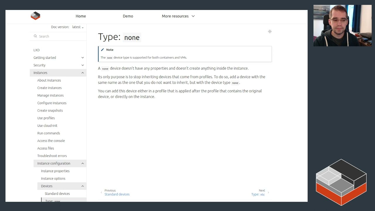Select Troubleshoot errors in the sidebar
This screenshot has height=211, width=375.
point(52,156)
